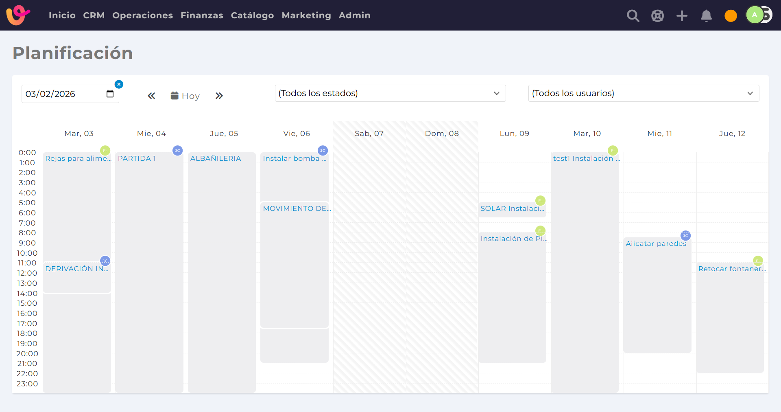
Task: Open the notifications bell
Action: (x=706, y=16)
